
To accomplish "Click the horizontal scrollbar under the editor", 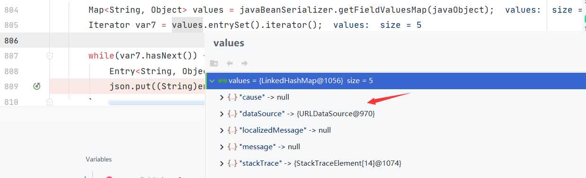I will click(157, 102).
